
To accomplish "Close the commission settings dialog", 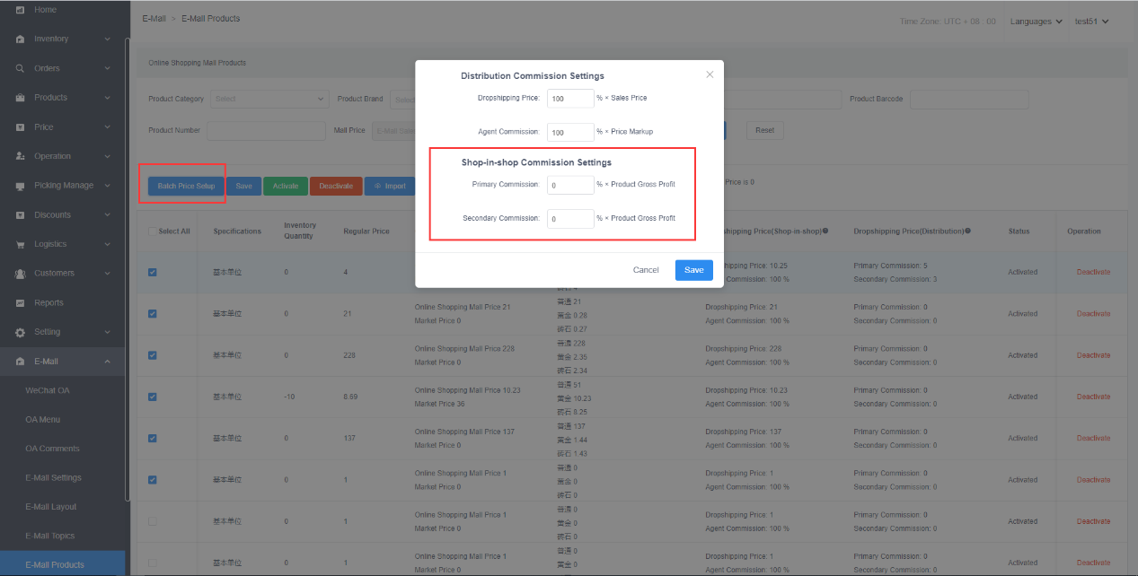I will pyautogui.click(x=710, y=74).
